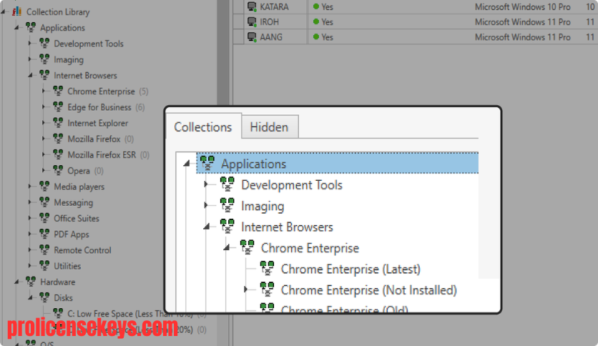Expand Chrome Enterprise (Not Installed) in popup
The height and width of the screenshot is (346, 598).
point(246,290)
